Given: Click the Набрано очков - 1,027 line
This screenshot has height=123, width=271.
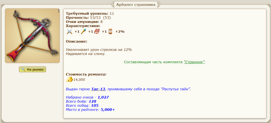Looking at the screenshot, I should tap(87, 97).
